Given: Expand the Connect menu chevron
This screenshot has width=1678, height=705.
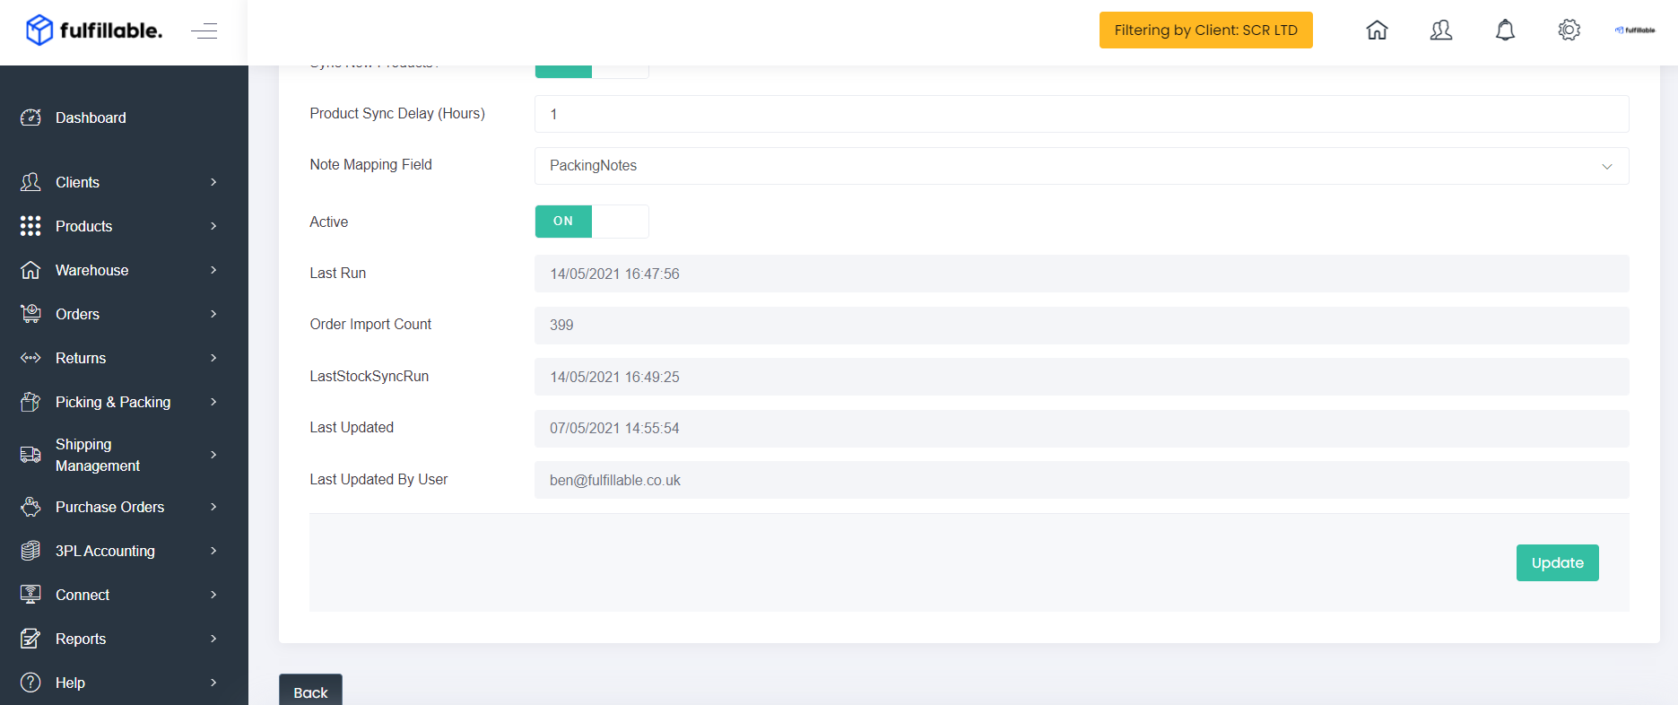Looking at the screenshot, I should 213,595.
